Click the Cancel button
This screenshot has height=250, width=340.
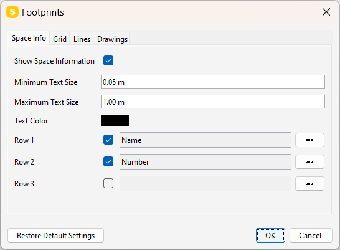point(311,236)
